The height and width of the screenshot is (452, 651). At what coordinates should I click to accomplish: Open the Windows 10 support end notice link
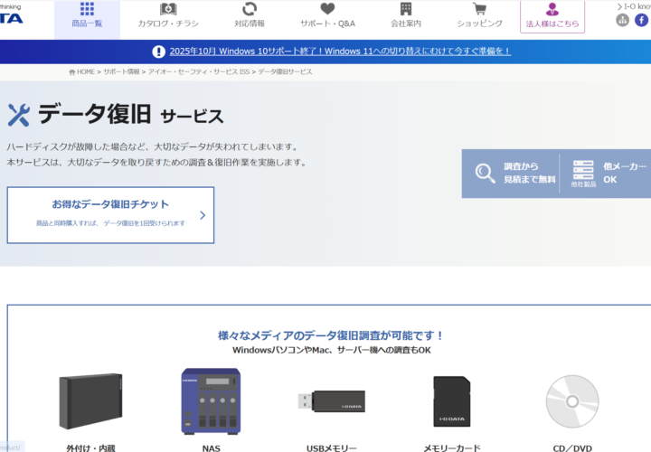340,51
